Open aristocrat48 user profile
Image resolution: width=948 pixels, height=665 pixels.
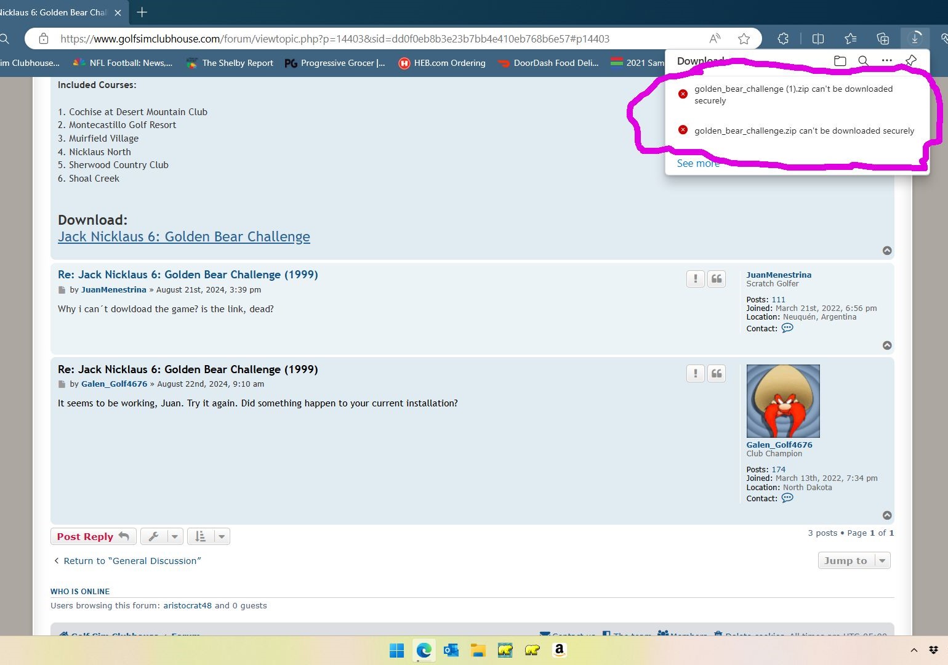187,606
